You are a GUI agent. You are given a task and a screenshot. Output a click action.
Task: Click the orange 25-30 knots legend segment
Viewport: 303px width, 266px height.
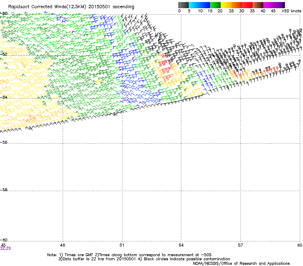point(237,5)
